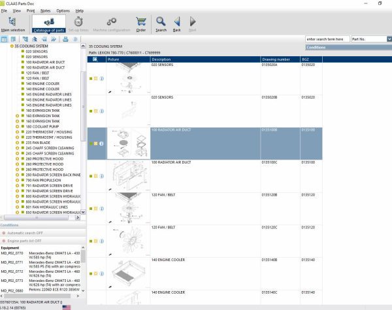Select 235 FAN BLADE in the tree
Screen dimensions: 392x310
pos(38,143)
